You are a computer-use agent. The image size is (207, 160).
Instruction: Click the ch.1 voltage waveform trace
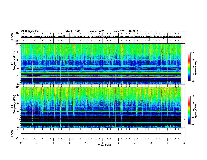coord(101,37)
